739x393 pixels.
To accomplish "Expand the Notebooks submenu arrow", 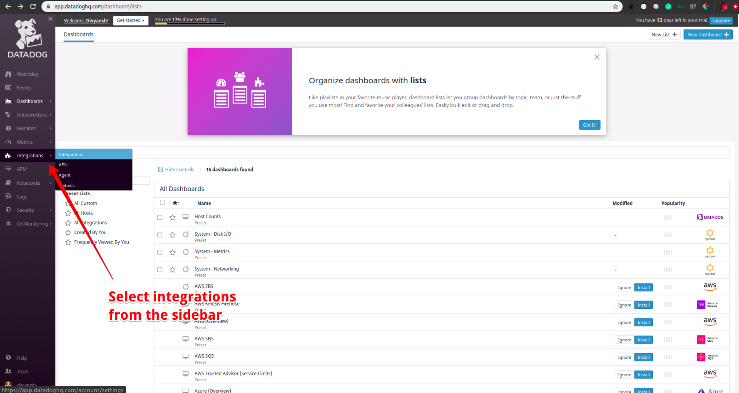I will pos(51,183).
